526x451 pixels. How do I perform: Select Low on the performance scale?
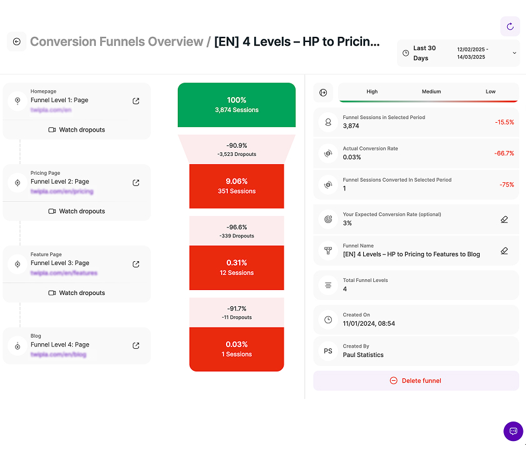(490, 91)
